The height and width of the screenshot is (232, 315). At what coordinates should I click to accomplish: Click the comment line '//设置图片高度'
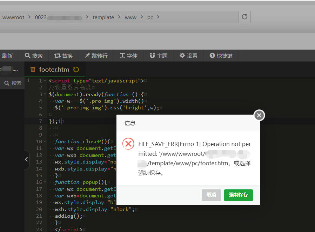coord(70,87)
